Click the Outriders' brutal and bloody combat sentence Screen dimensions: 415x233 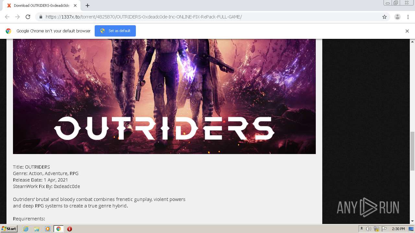(x=99, y=203)
